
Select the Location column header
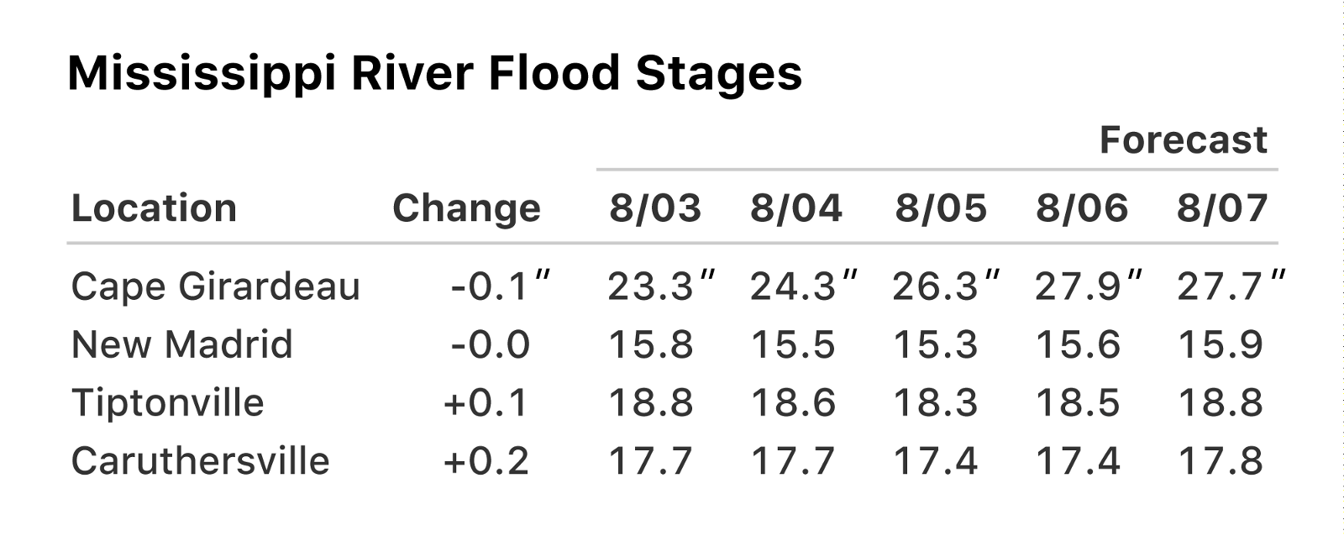[154, 208]
